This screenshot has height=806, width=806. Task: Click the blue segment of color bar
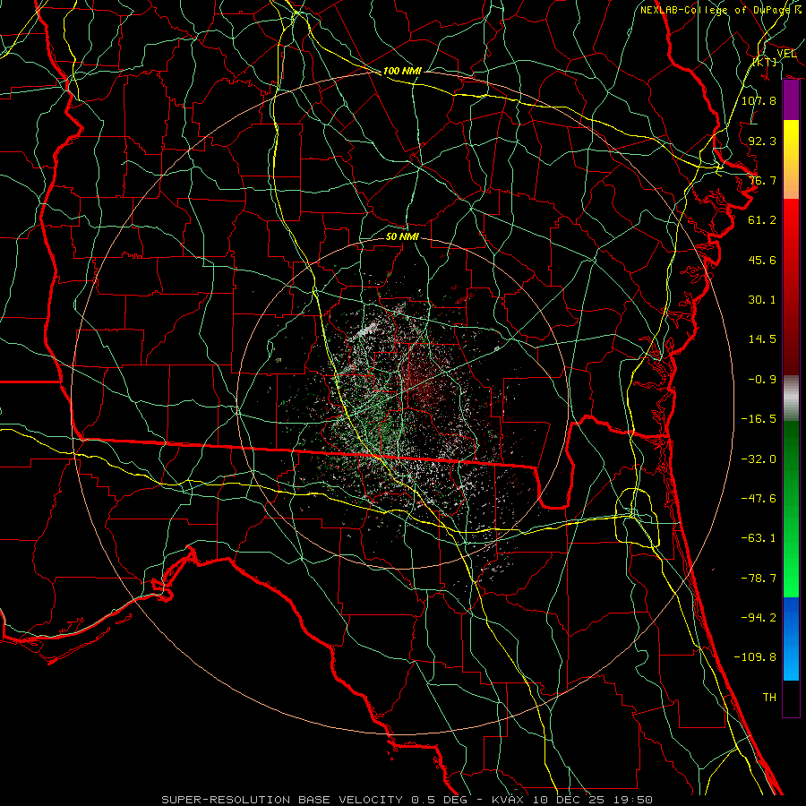[x=791, y=639]
